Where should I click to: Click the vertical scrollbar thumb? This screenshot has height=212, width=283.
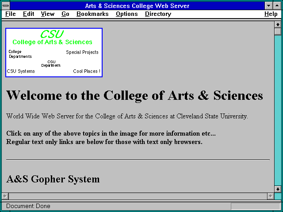pyautogui.click(x=278, y=31)
